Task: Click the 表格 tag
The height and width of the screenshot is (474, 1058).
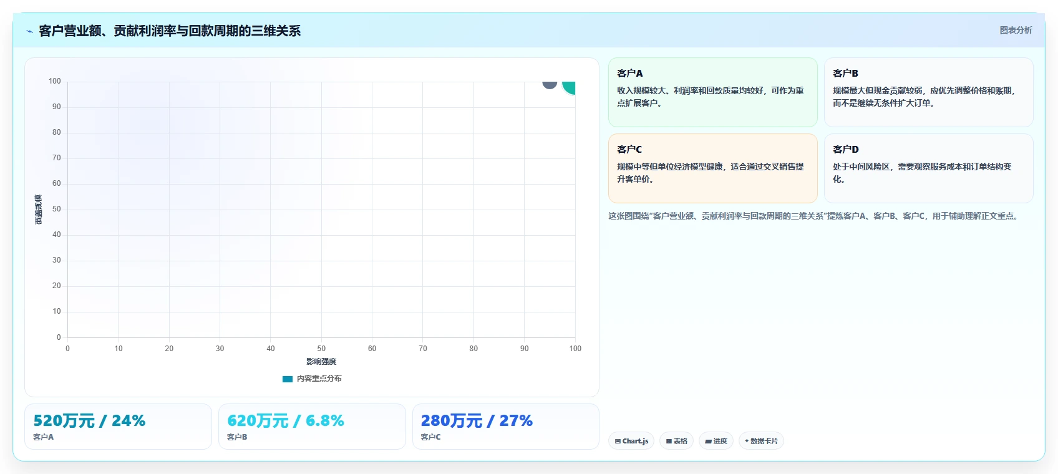Action: 676,441
